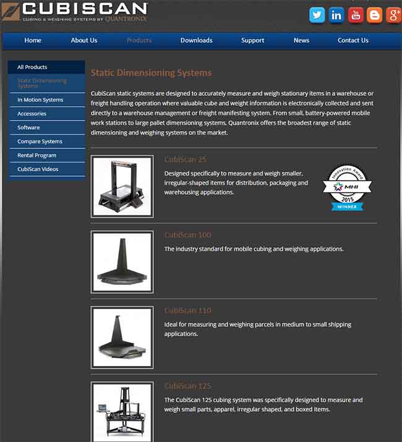Open the About Us menu
The height and width of the screenshot is (442, 402).
(84, 40)
